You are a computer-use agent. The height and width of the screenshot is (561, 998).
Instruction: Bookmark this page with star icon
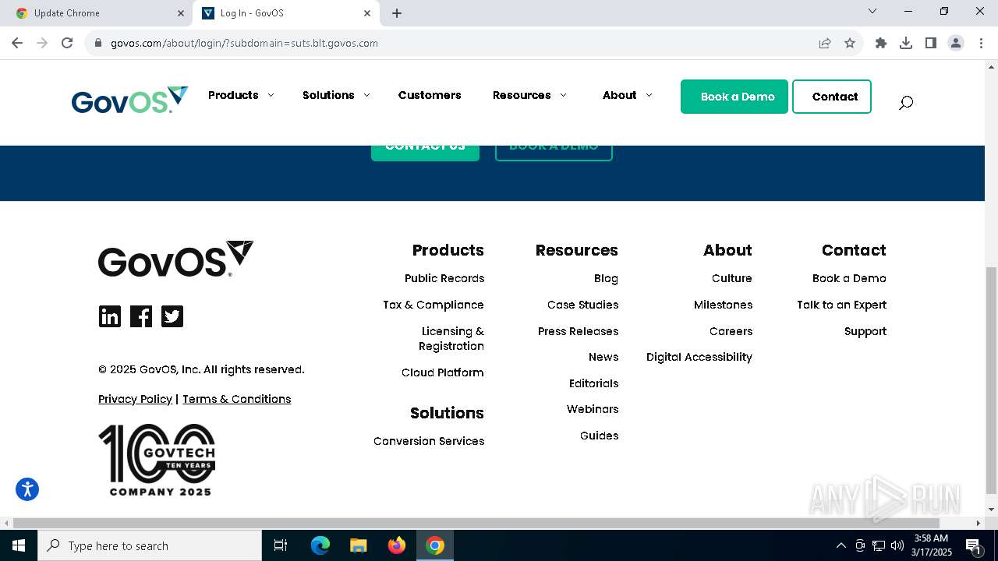[850, 43]
